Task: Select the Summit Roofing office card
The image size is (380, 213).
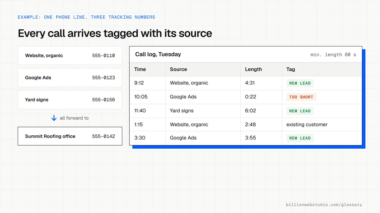Action: point(70,136)
